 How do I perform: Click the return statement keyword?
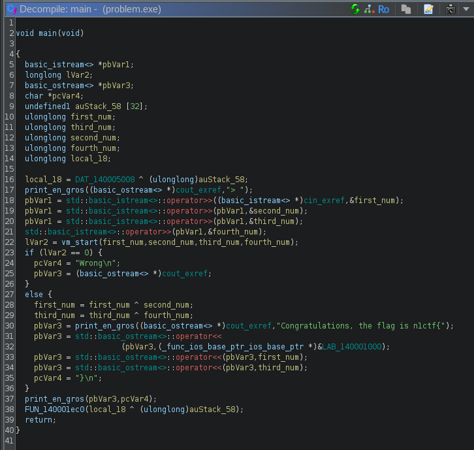[x=39, y=419]
